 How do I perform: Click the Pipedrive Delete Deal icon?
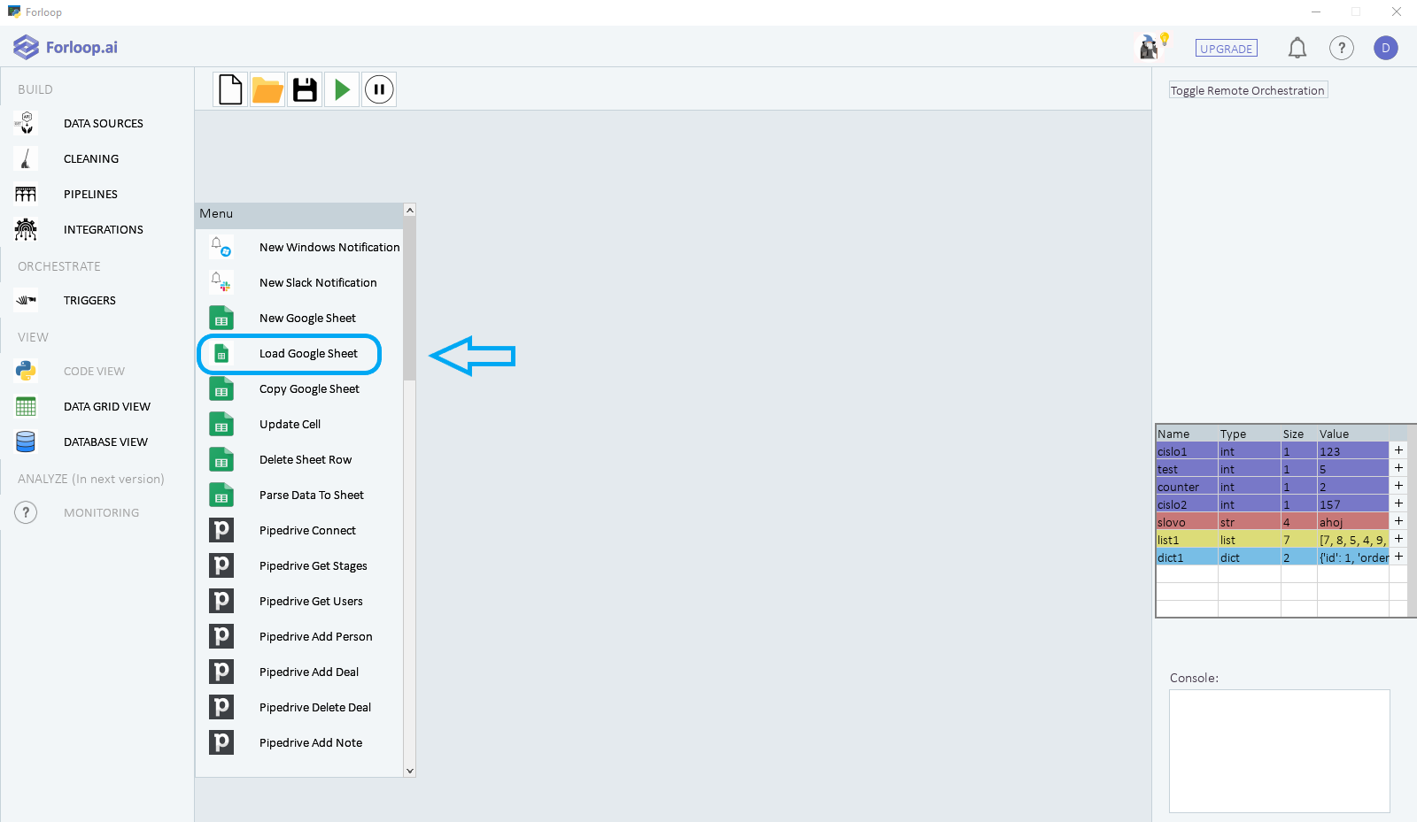221,707
